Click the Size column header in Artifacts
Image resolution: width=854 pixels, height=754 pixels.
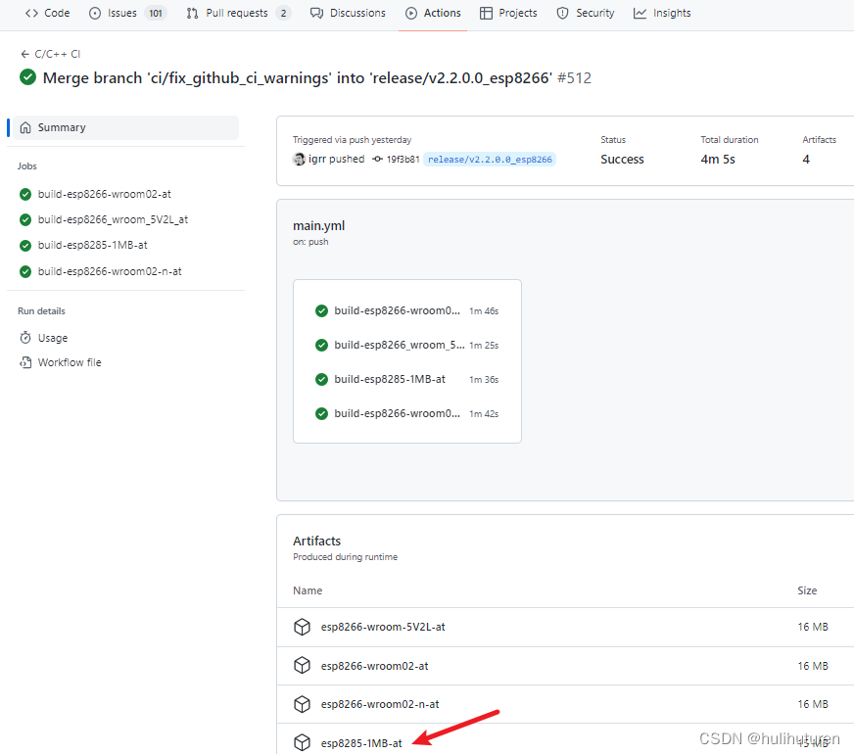[x=807, y=590]
